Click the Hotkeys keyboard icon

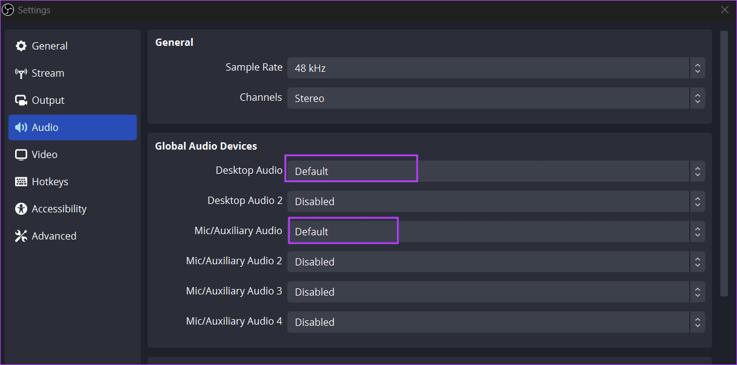click(21, 182)
